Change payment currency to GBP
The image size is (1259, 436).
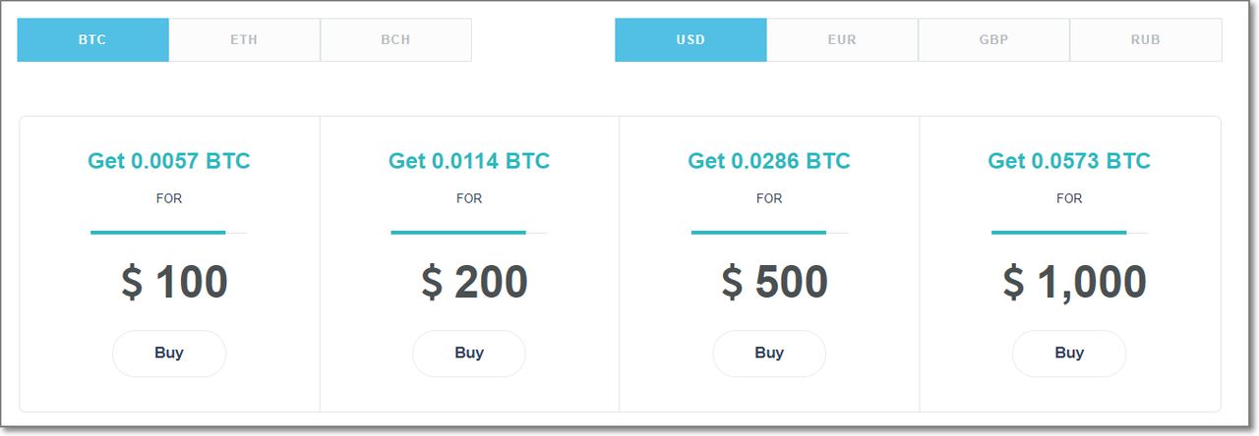tap(993, 40)
